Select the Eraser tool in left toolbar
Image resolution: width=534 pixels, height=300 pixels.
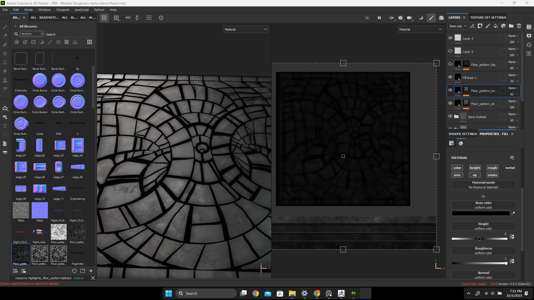[x=5, y=36]
